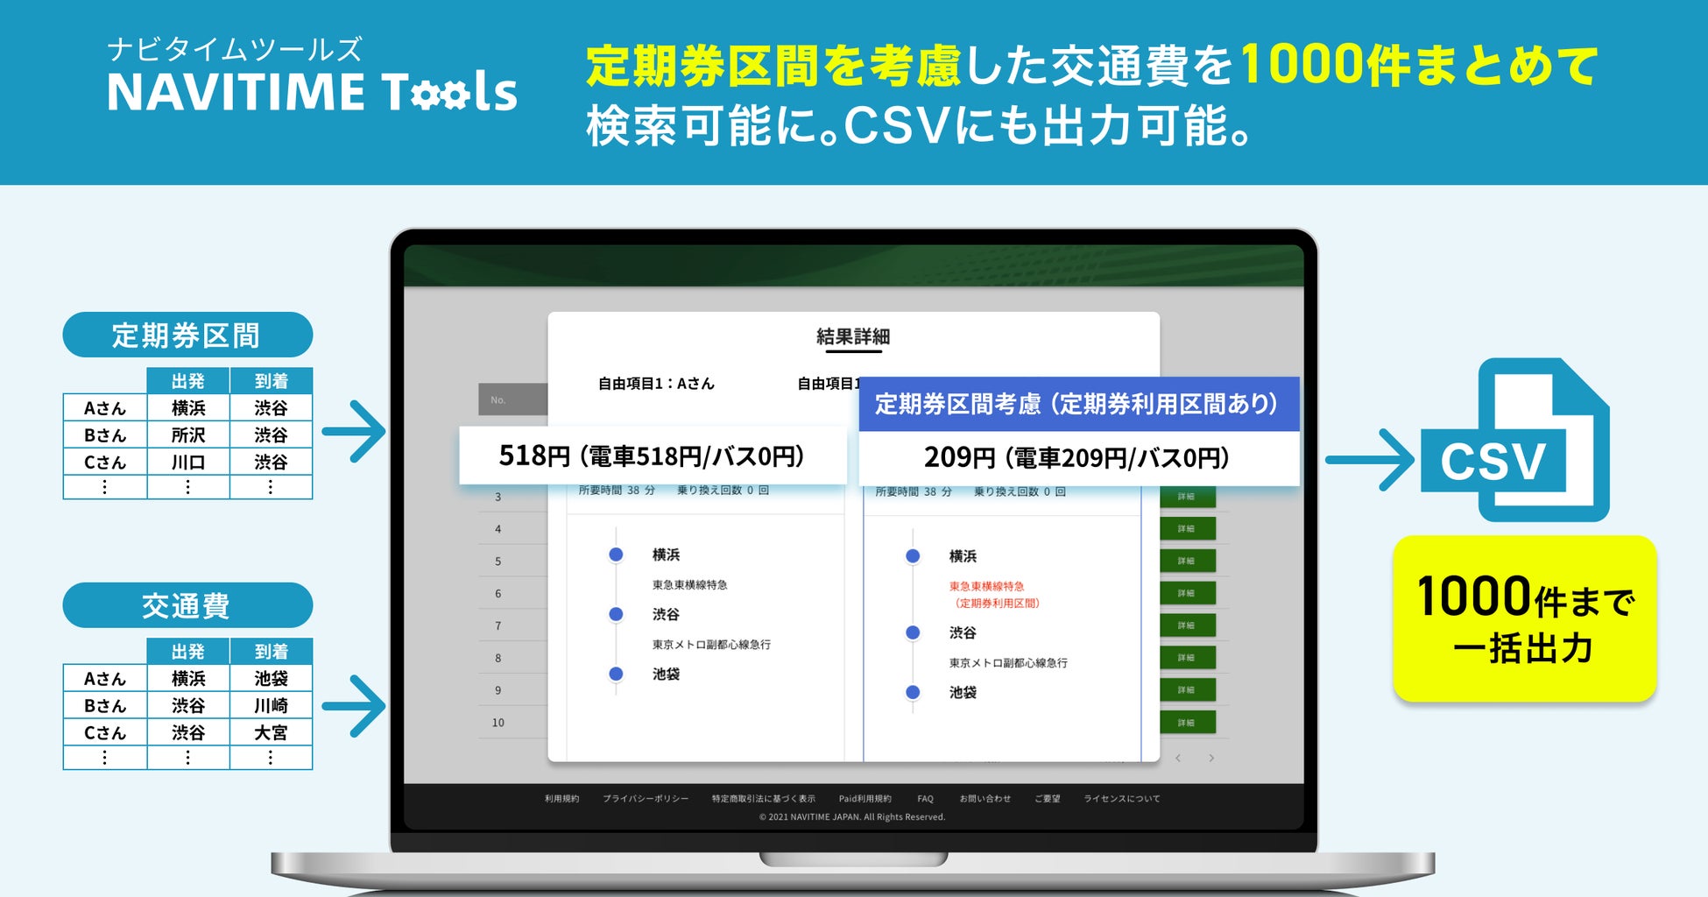Open the 利用規約 footer link
The width and height of the screenshot is (1708, 897).
(x=561, y=799)
